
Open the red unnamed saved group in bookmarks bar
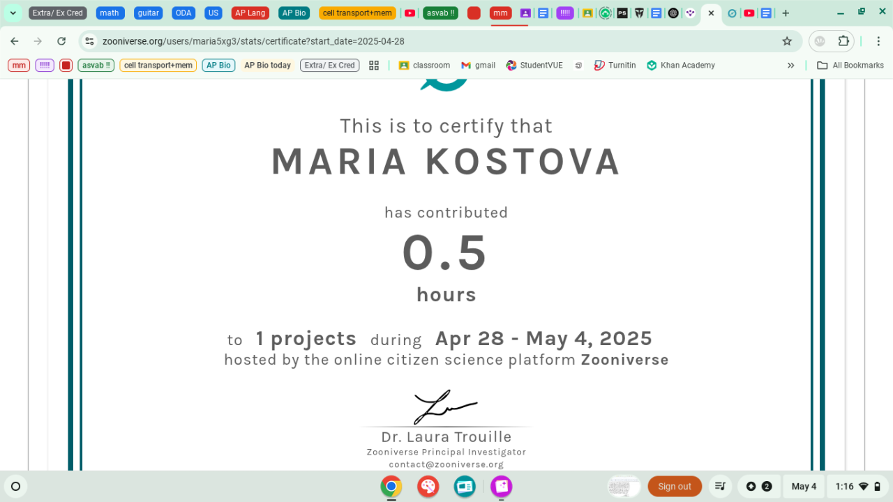tap(66, 66)
